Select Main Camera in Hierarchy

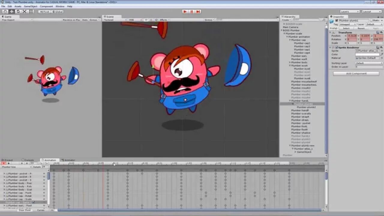point(290,27)
